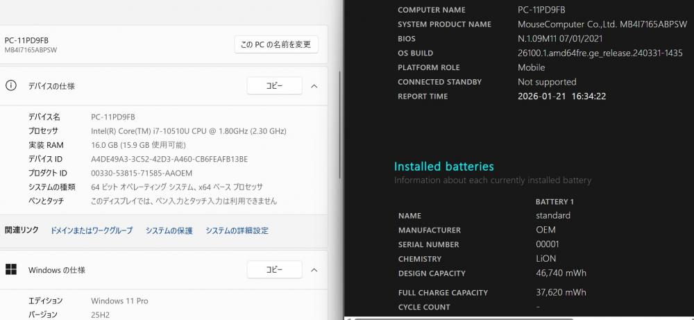The height and width of the screenshot is (320, 694).
Task: Click the battery manufacturer value OEM
Action: click(545, 230)
